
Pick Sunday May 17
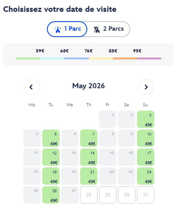[x=146, y=157]
